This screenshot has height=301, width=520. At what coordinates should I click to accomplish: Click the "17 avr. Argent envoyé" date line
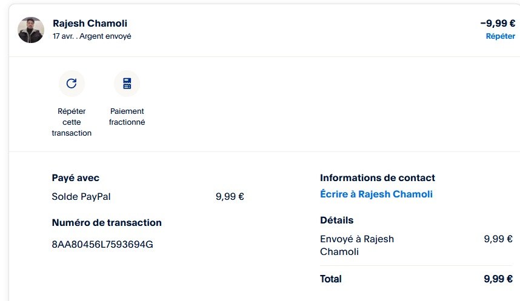(x=92, y=36)
